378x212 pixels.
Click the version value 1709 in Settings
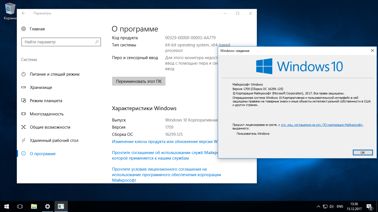[169, 127]
